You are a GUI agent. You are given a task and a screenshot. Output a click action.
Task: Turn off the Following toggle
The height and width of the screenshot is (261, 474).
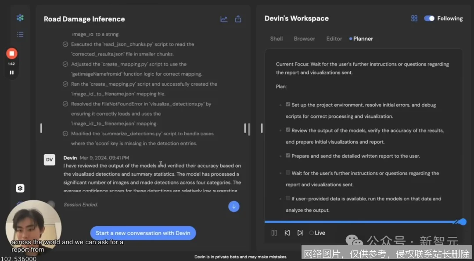click(x=429, y=18)
